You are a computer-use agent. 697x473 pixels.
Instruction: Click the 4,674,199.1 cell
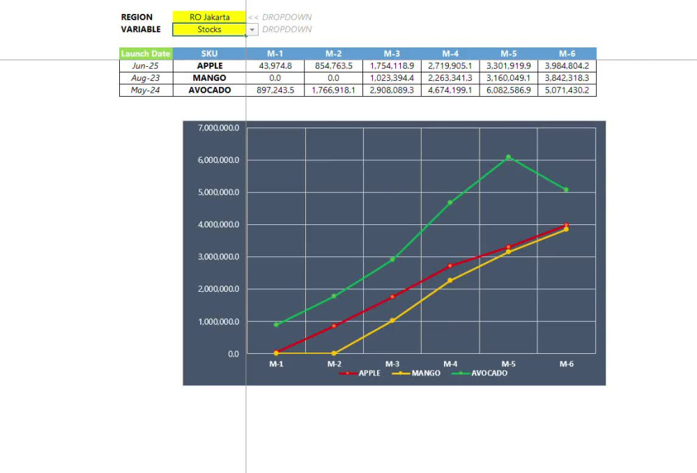click(x=450, y=90)
